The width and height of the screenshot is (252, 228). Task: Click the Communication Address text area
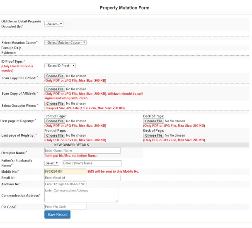coord(81,195)
